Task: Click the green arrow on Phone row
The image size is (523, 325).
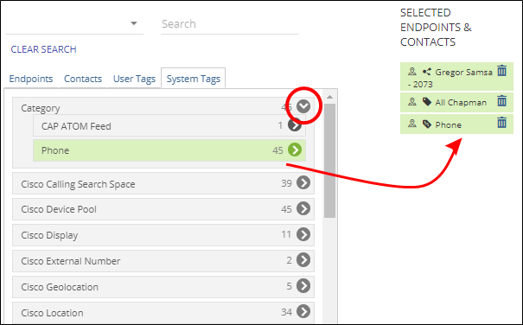Action: (295, 150)
